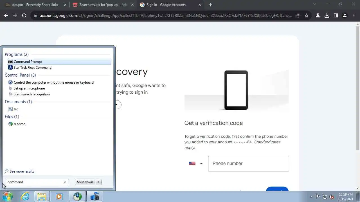Open Chrome Labs flask icon
The height and width of the screenshot is (202, 360).
(x=318, y=16)
